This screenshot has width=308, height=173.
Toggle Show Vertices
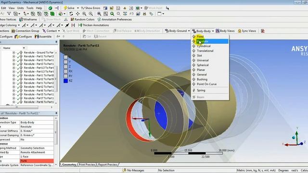[x=8, y=19]
